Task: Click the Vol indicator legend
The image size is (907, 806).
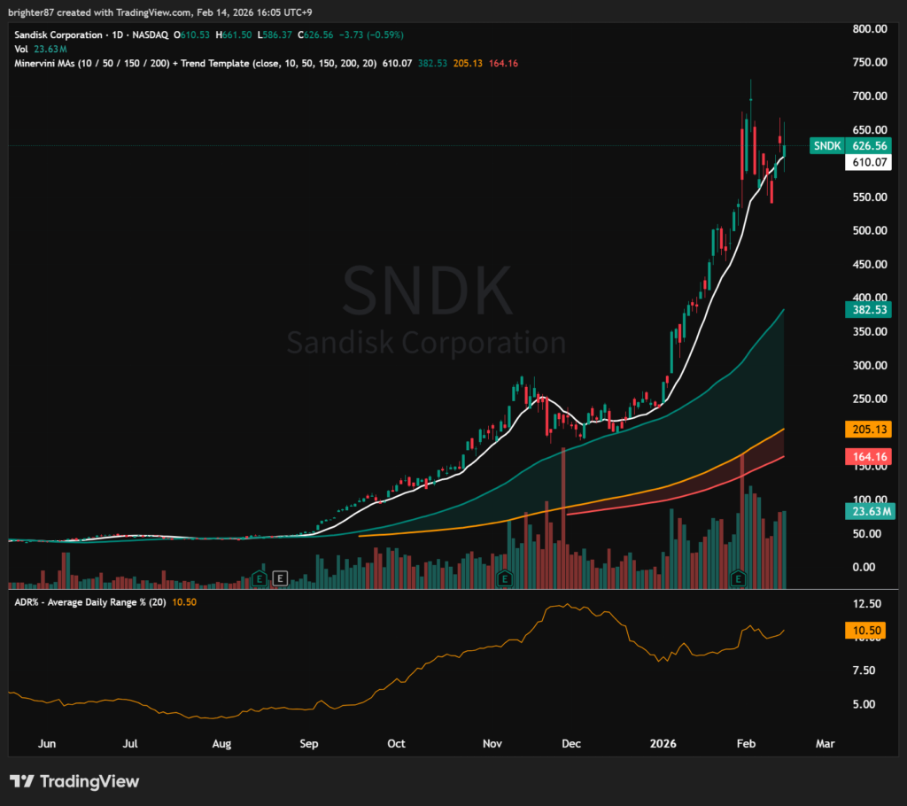Action: (21, 49)
